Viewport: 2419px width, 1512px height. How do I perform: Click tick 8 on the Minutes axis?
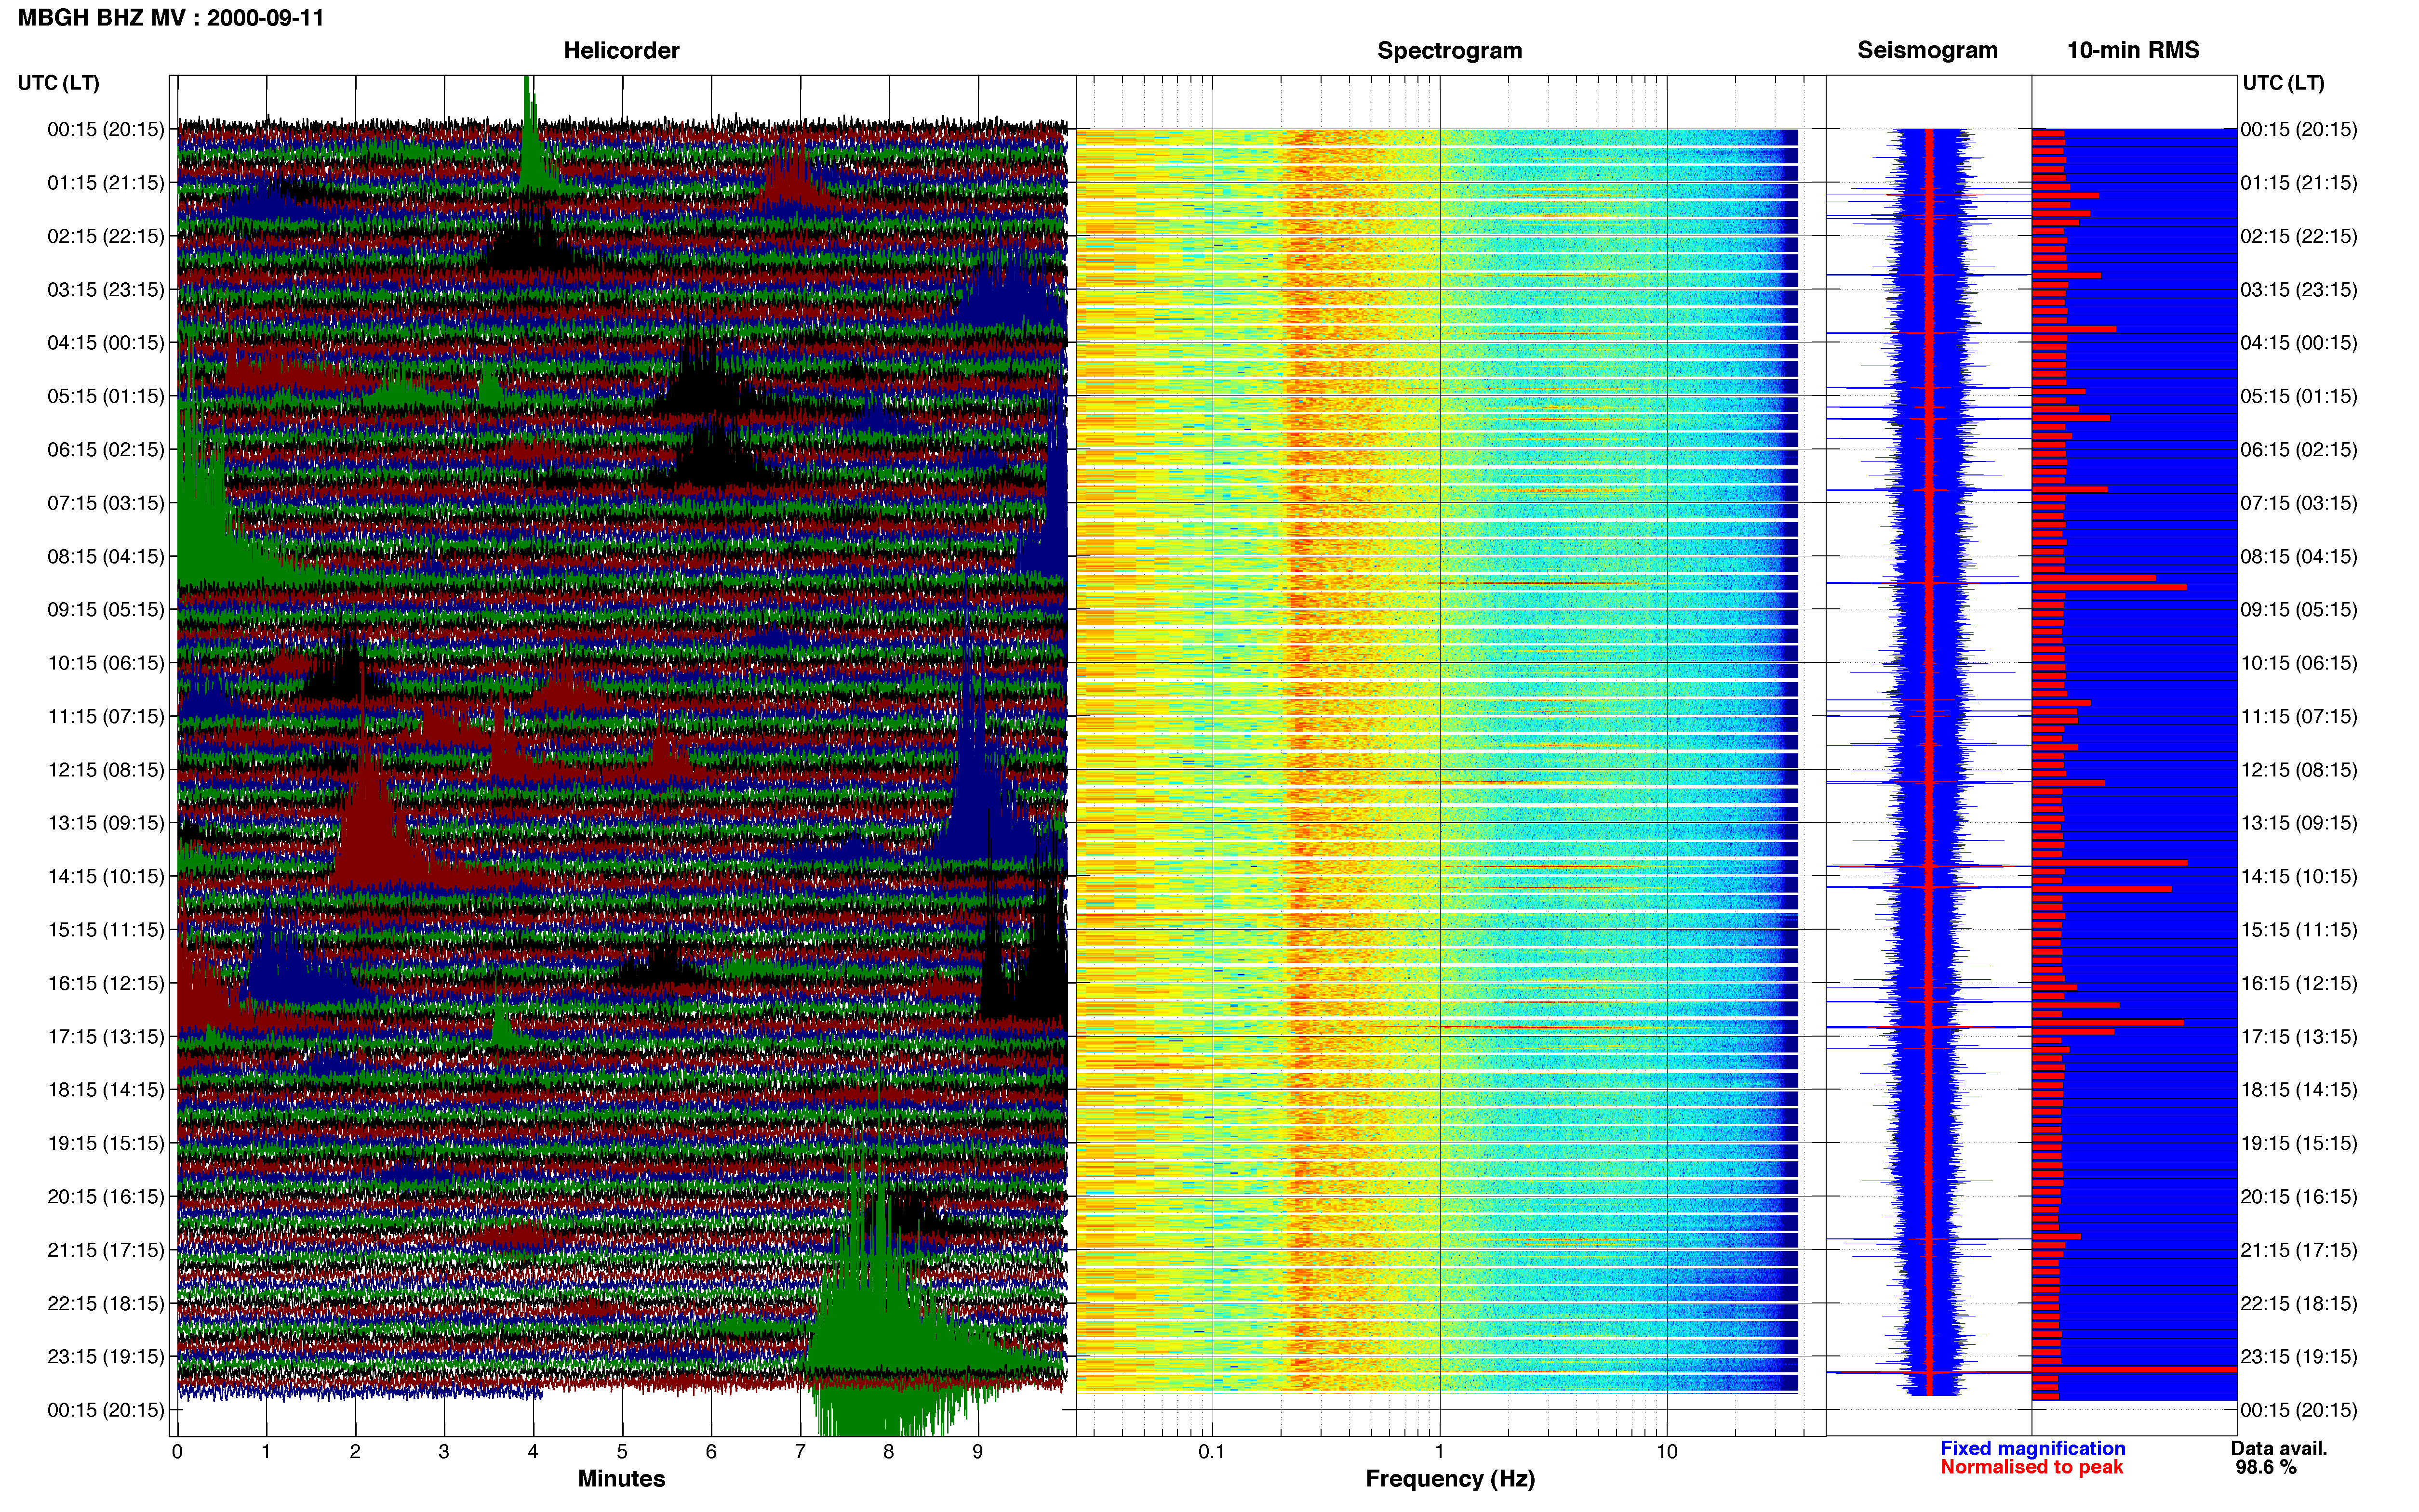[x=888, y=1452]
